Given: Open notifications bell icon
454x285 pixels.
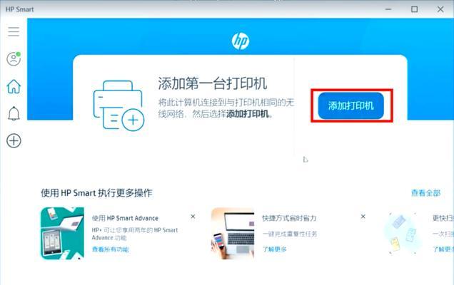Looking at the screenshot, I should 14,113.
